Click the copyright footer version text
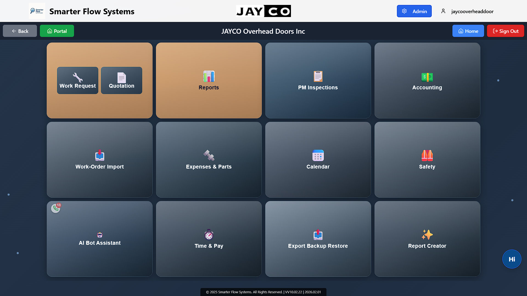The height and width of the screenshot is (296, 527). point(263,292)
